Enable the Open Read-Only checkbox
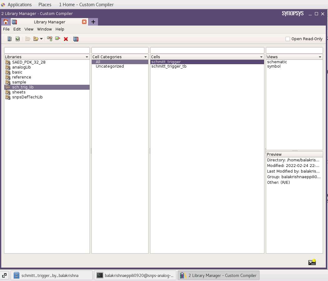328x281 pixels. pyautogui.click(x=287, y=39)
